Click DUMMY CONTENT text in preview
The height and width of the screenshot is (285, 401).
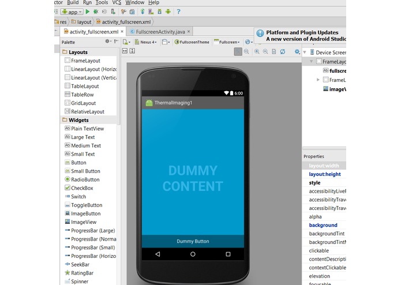[193, 178]
